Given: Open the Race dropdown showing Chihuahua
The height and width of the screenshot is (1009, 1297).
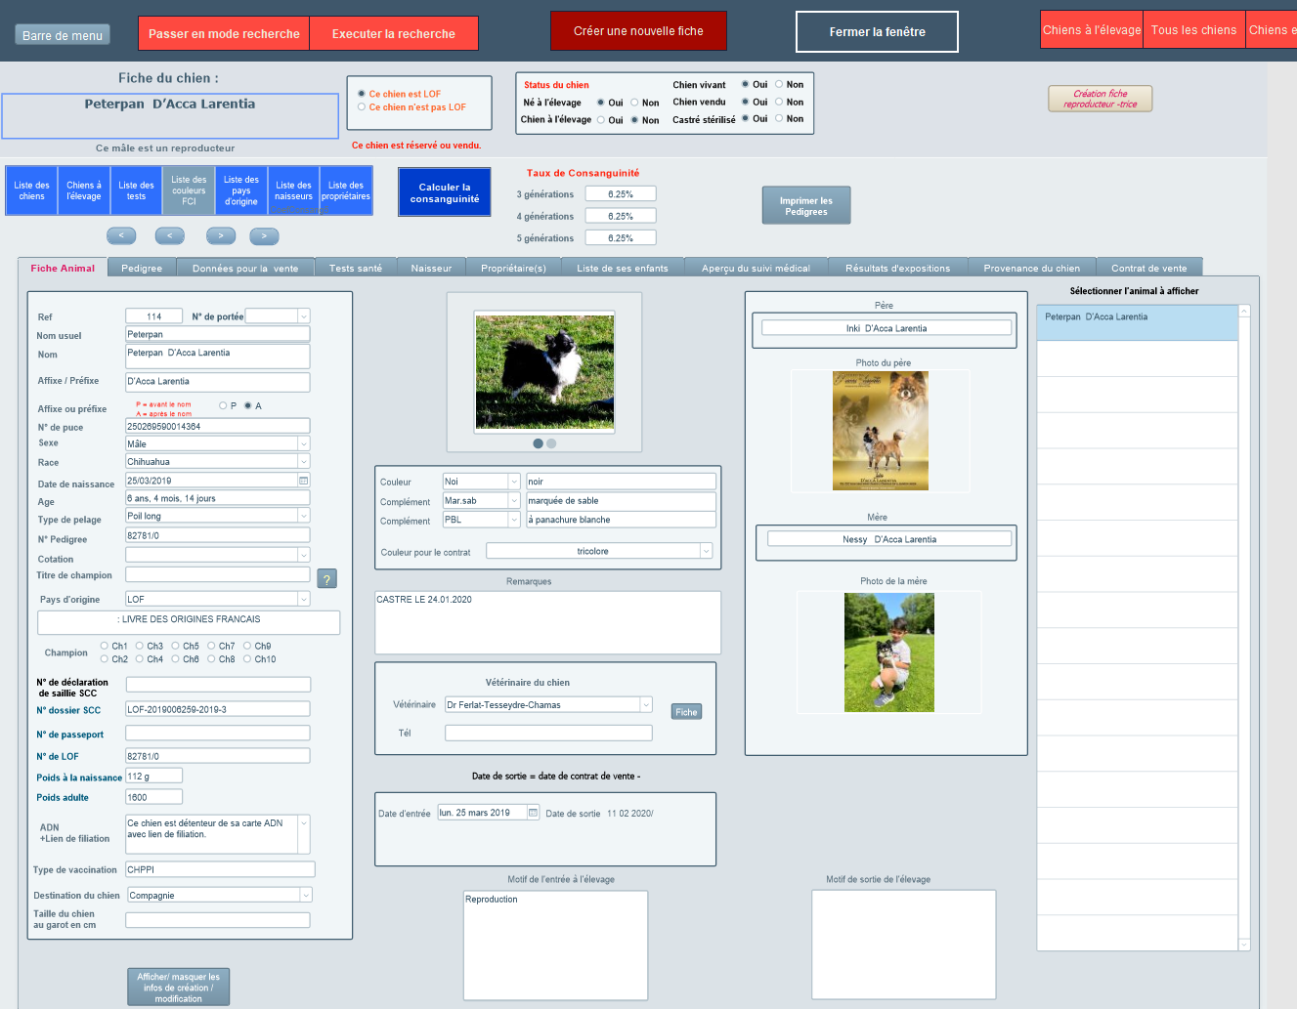Looking at the screenshot, I should point(302,461).
